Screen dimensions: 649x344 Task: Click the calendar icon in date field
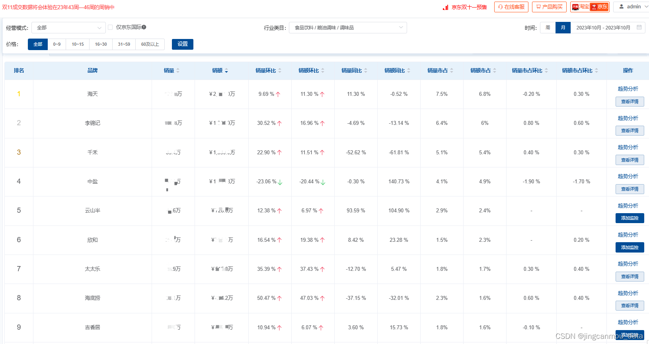coord(639,27)
